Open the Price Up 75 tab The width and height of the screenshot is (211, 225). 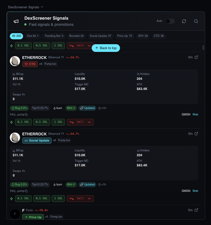(125, 36)
